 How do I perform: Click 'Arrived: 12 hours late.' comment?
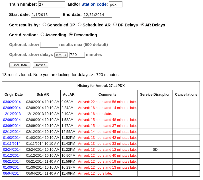click(x=95, y=173)
